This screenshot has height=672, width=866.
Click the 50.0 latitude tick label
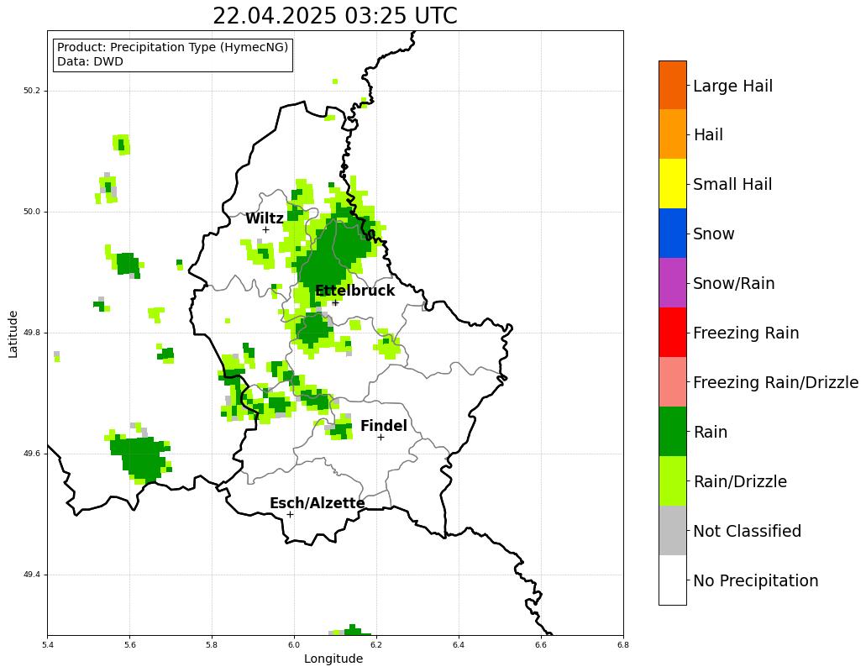tap(33, 212)
